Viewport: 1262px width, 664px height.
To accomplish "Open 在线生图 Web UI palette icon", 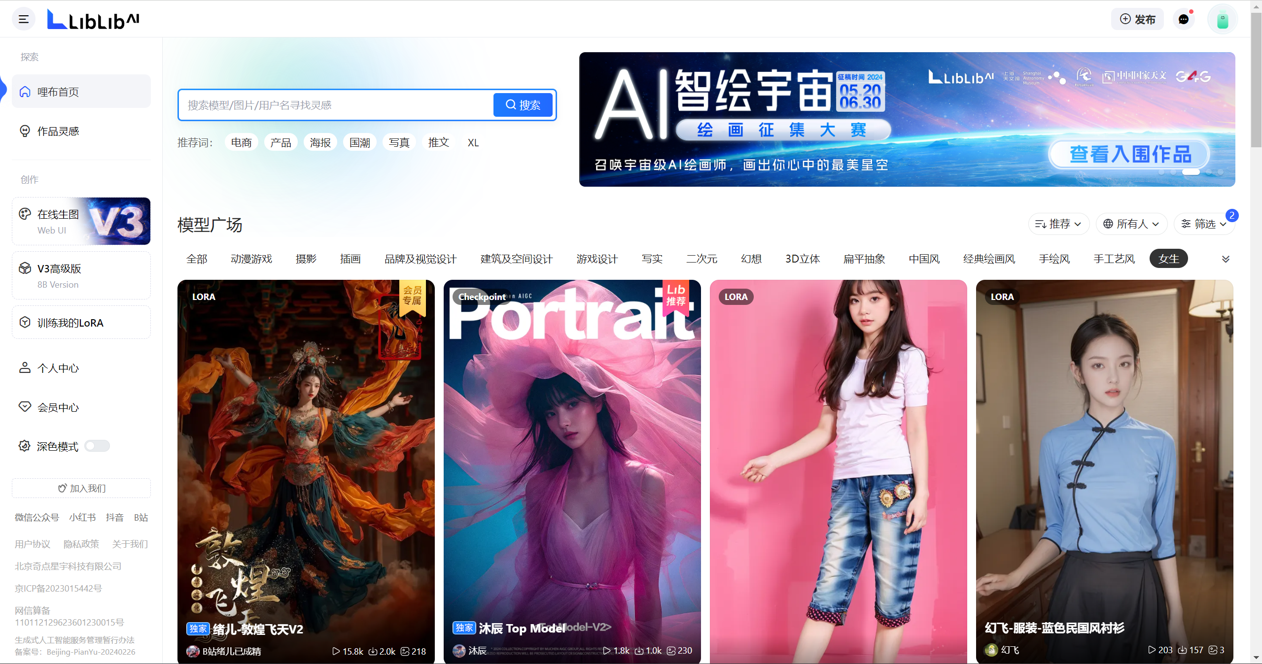I will (x=25, y=214).
